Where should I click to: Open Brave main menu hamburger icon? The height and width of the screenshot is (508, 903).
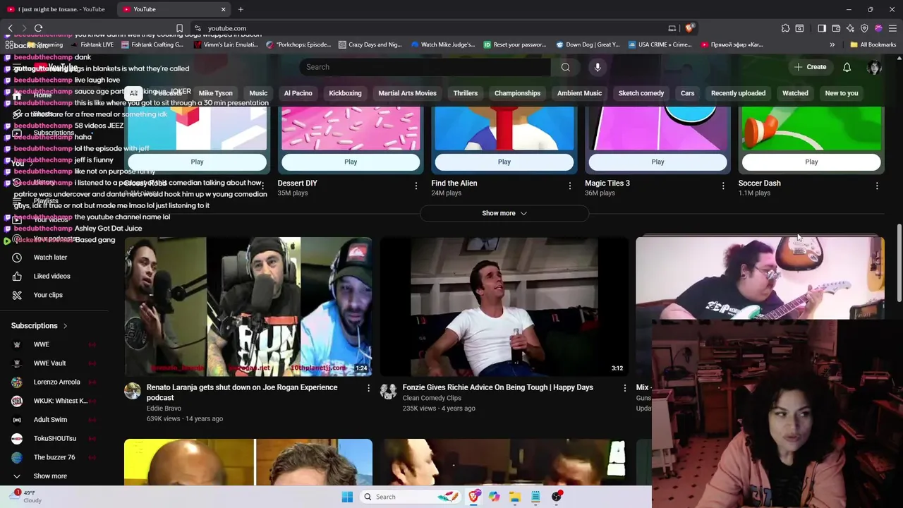coord(892,28)
